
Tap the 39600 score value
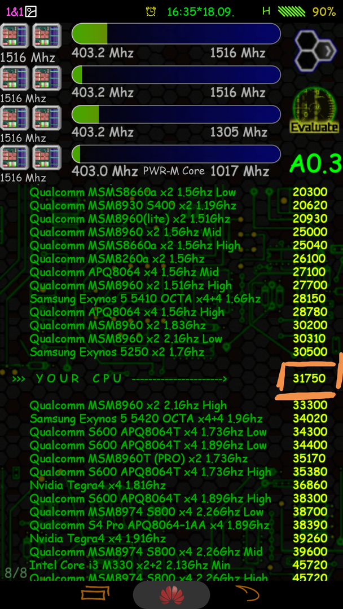click(x=310, y=551)
